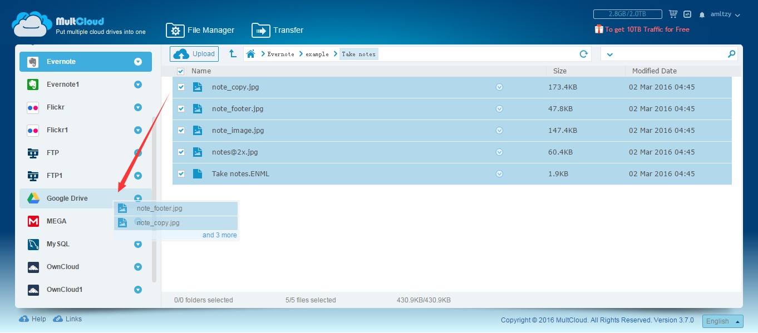758x333 pixels.
Task: Select the Evernote breadcrumb
Action: tap(281, 54)
